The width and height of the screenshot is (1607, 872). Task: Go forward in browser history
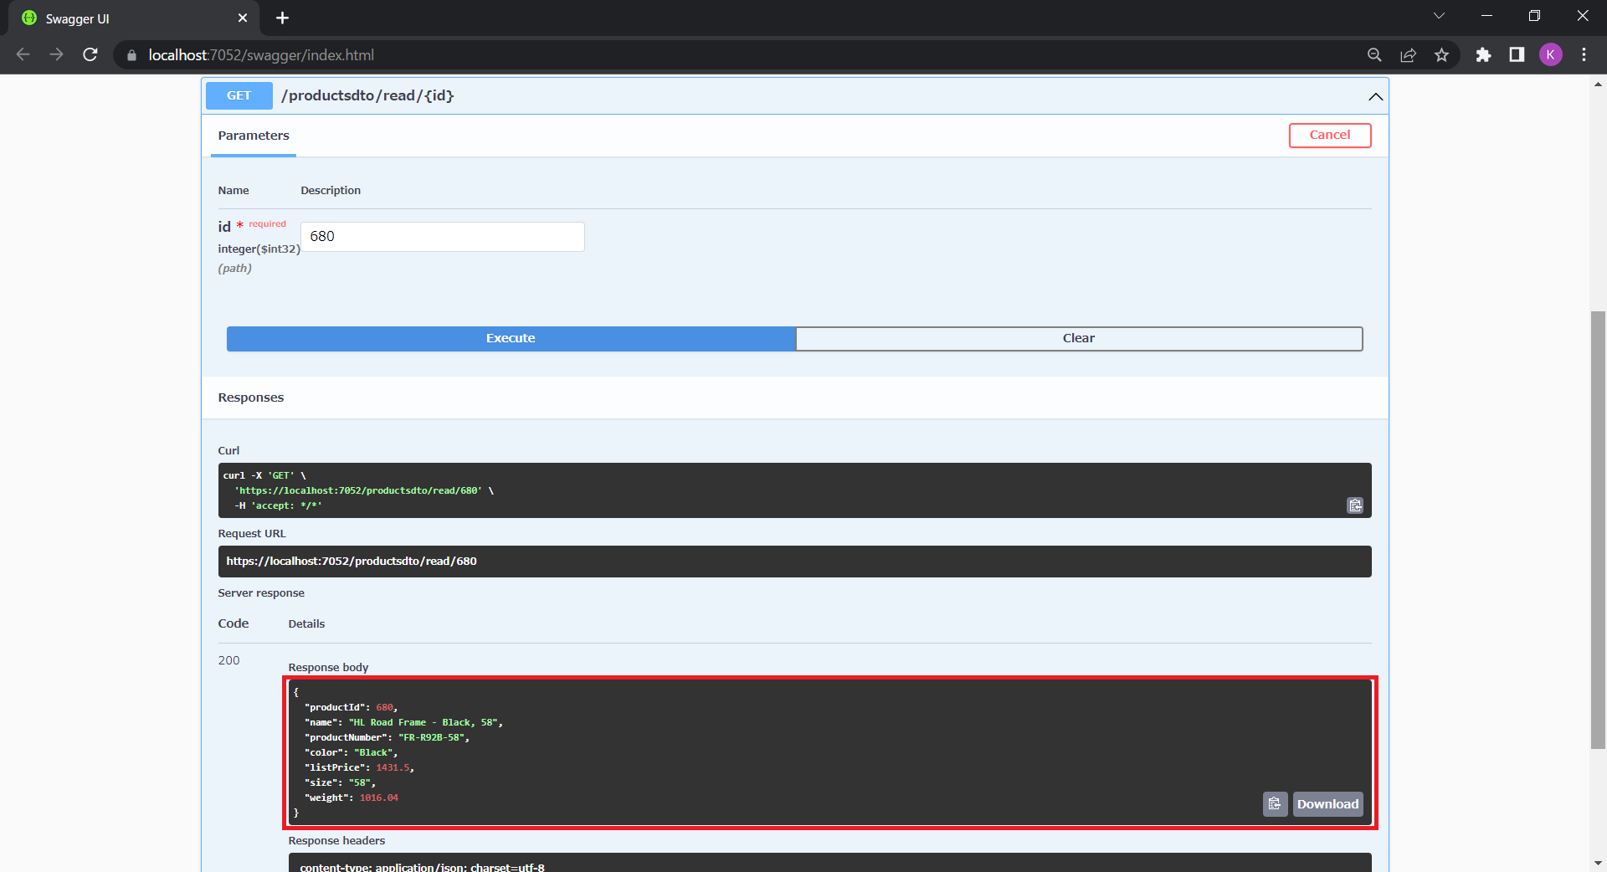point(56,54)
